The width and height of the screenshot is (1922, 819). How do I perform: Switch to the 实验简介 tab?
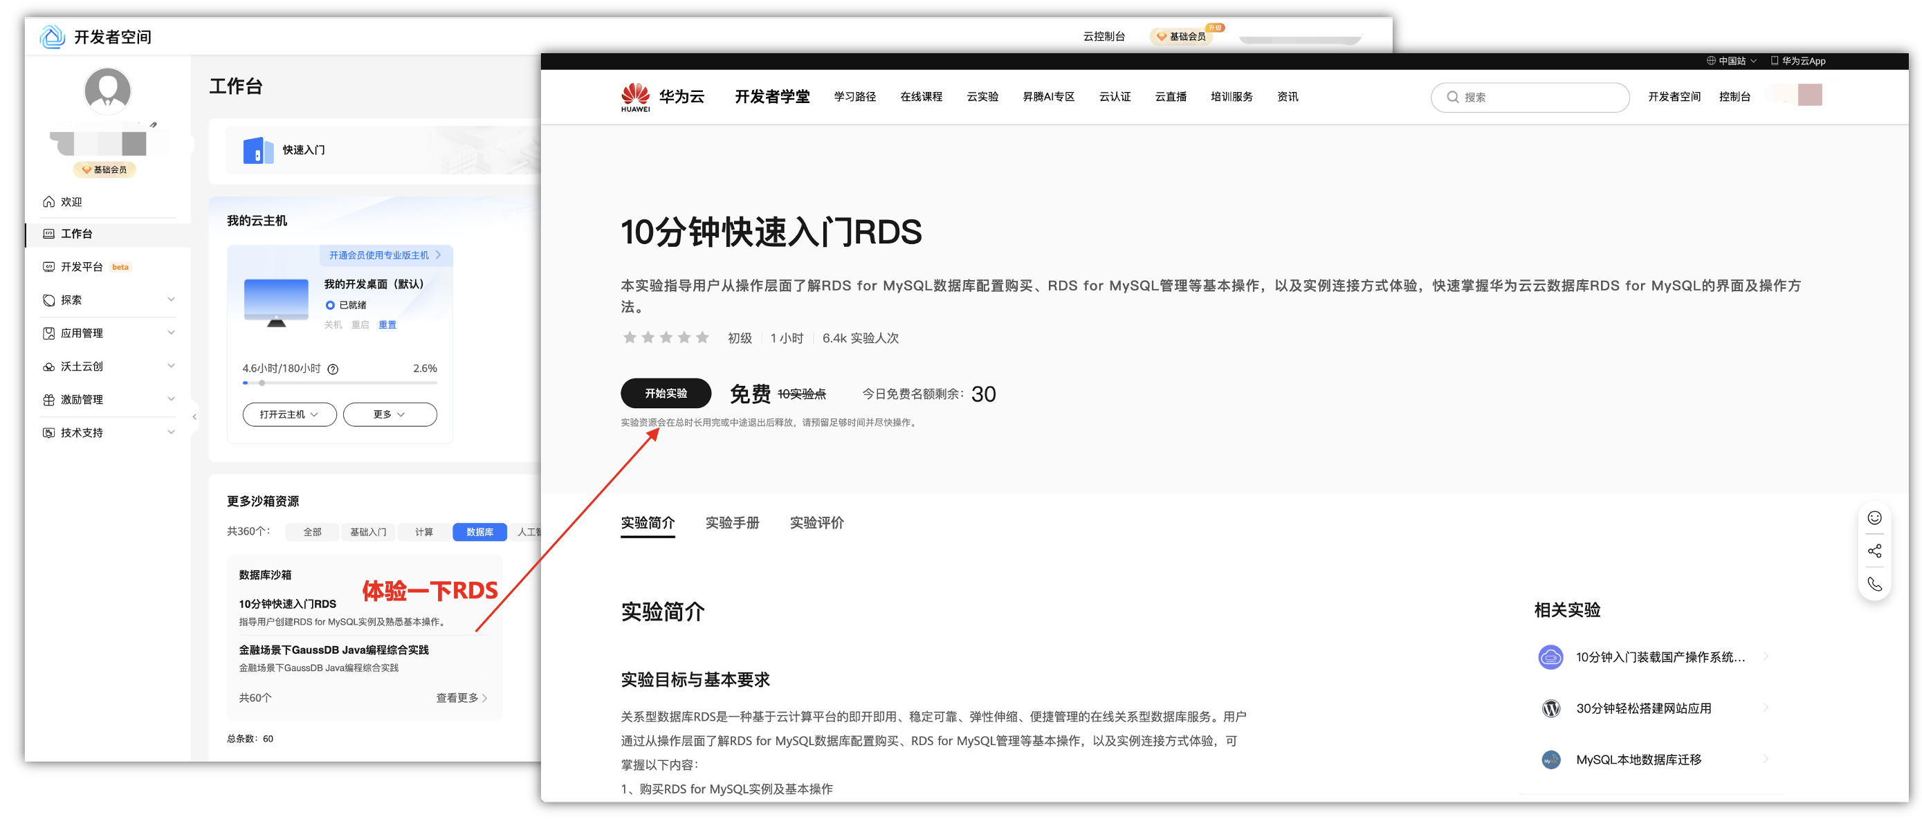648,523
